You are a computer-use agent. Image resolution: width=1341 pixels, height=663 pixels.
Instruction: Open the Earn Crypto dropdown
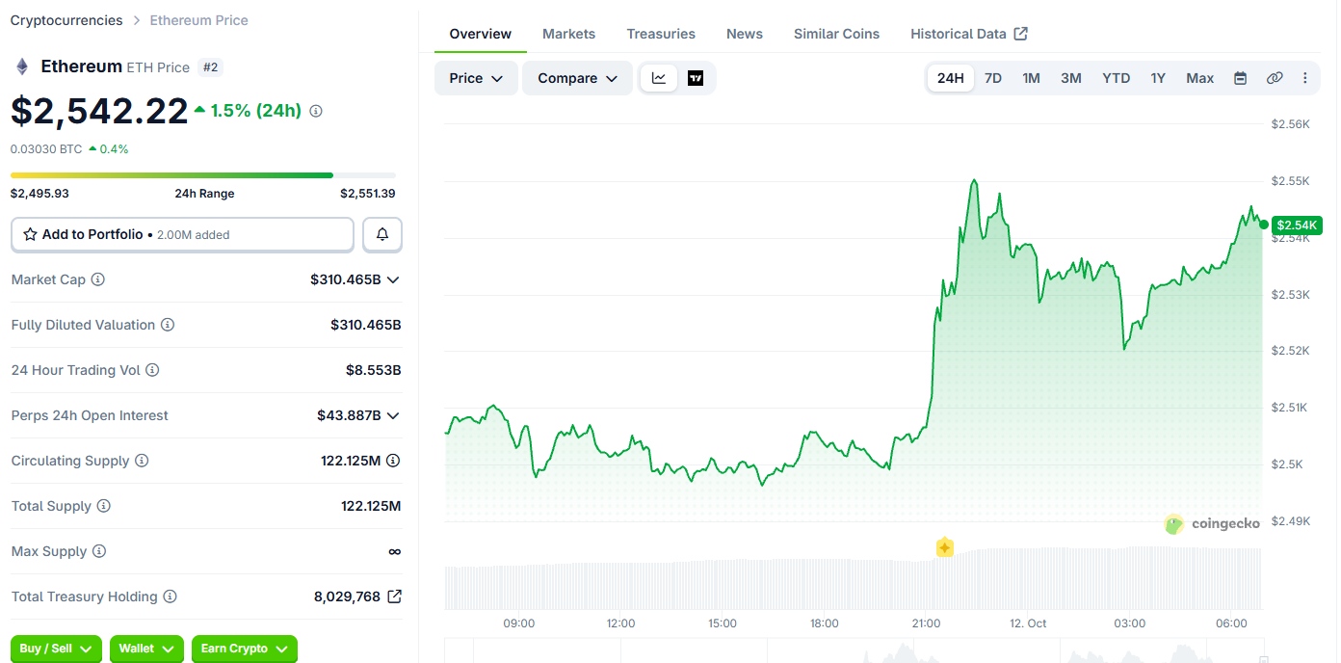coord(245,649)
